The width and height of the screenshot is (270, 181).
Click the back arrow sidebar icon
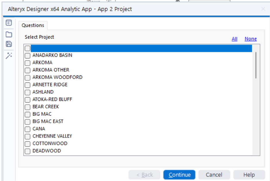(9, 23)
